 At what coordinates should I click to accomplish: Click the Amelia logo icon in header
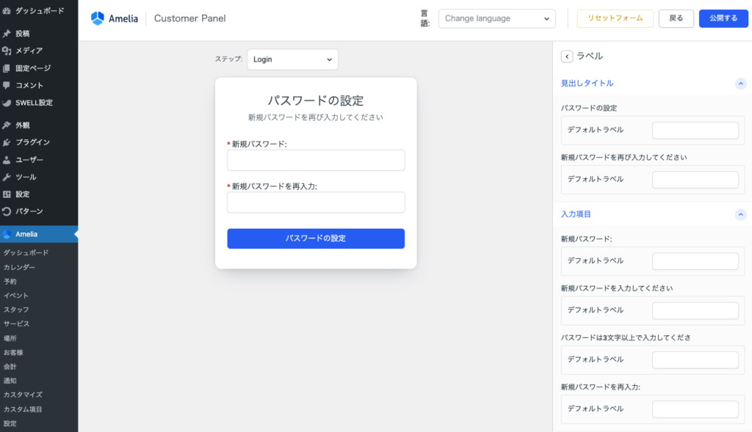[98, 18]
